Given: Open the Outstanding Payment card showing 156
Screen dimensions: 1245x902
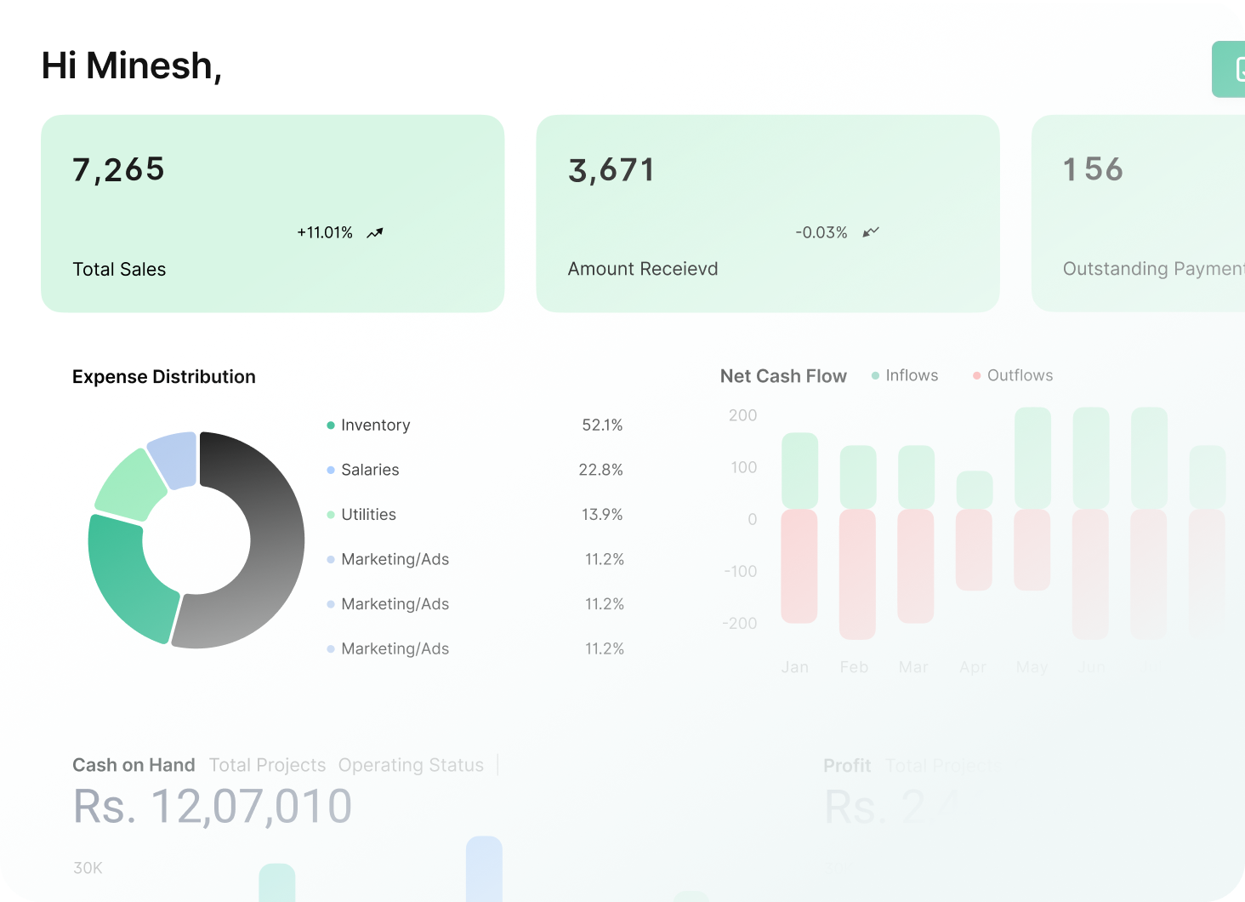Looking at the screenshot, I should pyautogui.click(x=1138, y=214).
